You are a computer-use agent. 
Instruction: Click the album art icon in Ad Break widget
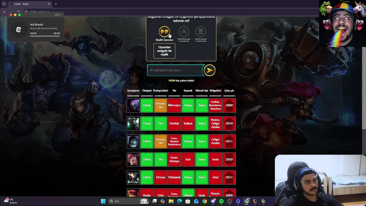(x=19, y=30)
